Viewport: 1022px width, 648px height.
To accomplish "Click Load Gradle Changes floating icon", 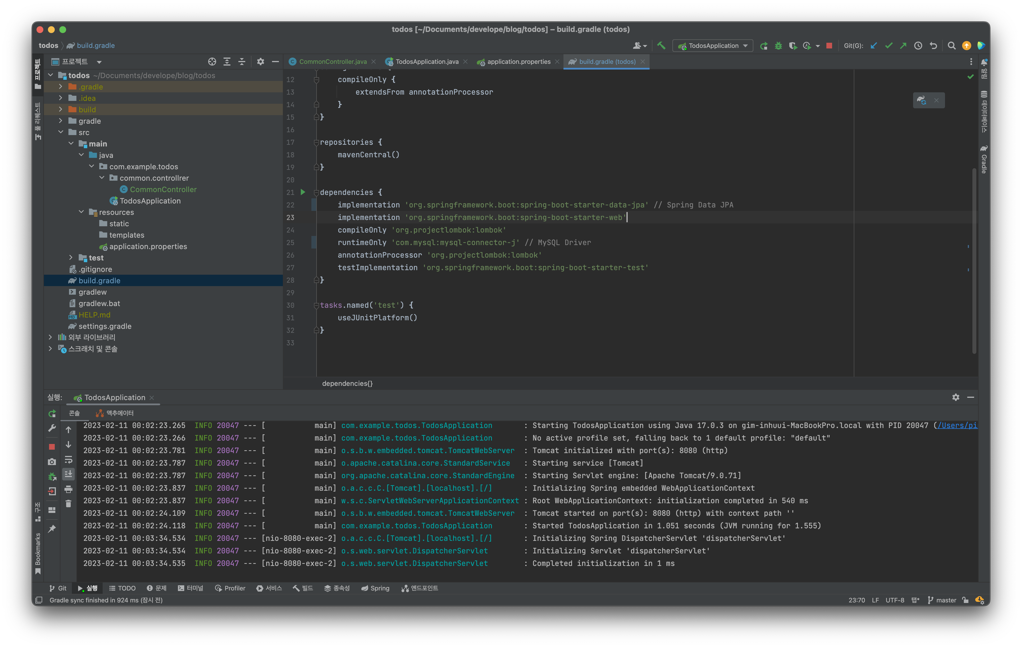I will click(921, 101).
